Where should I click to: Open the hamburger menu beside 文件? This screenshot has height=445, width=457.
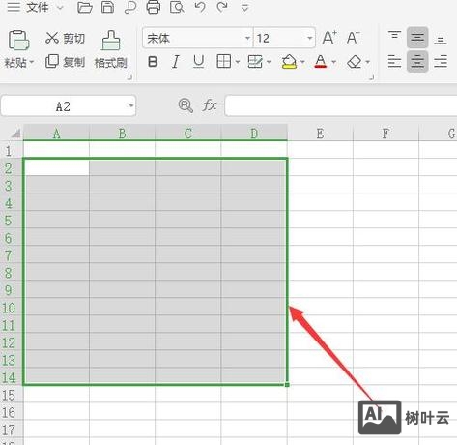tap(14, 7)
